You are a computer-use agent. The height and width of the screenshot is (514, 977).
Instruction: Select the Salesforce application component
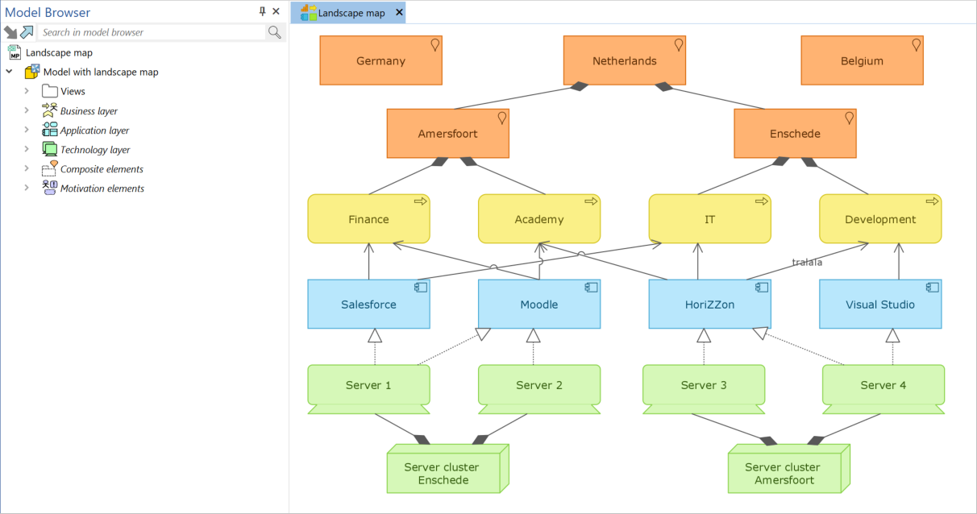(368, 305)
